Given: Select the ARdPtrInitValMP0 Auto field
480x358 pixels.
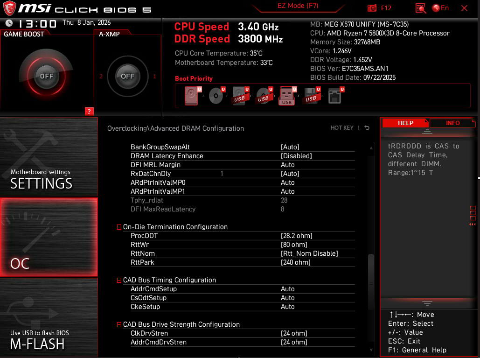Looking at the screenshot, I should [x=288, y=183].
